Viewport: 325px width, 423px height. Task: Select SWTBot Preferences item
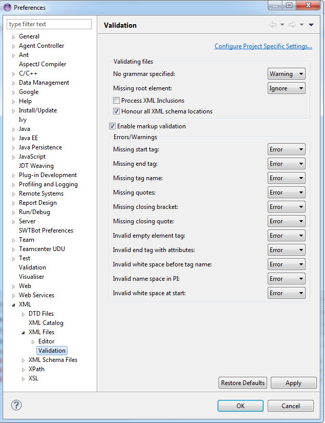point(46,230)
